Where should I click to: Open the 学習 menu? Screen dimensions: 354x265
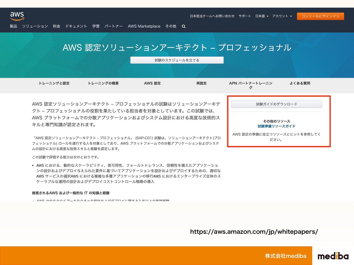(x=96, y=26)
